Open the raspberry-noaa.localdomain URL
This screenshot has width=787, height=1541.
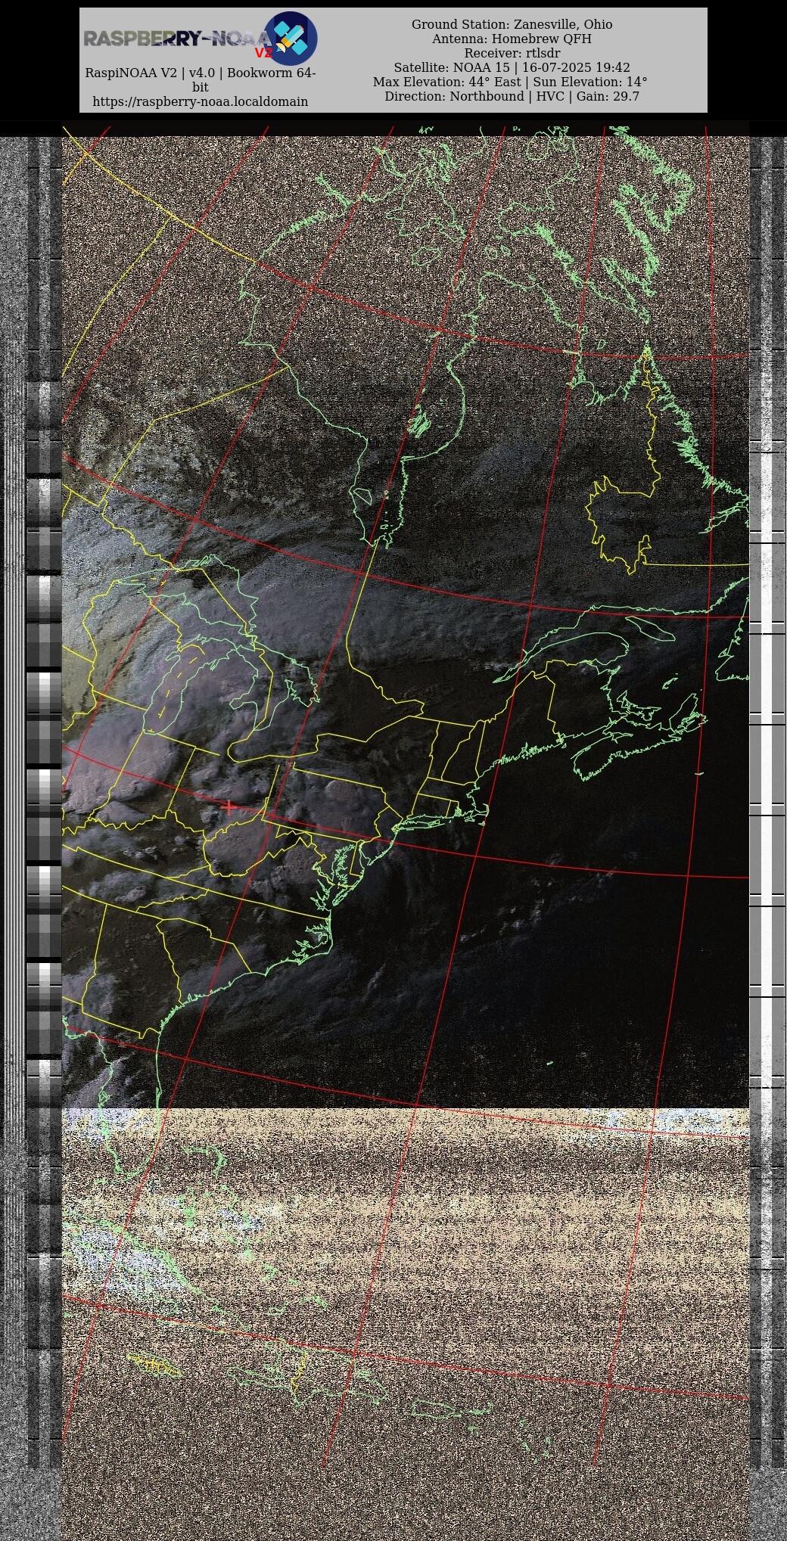click(200, 101)
